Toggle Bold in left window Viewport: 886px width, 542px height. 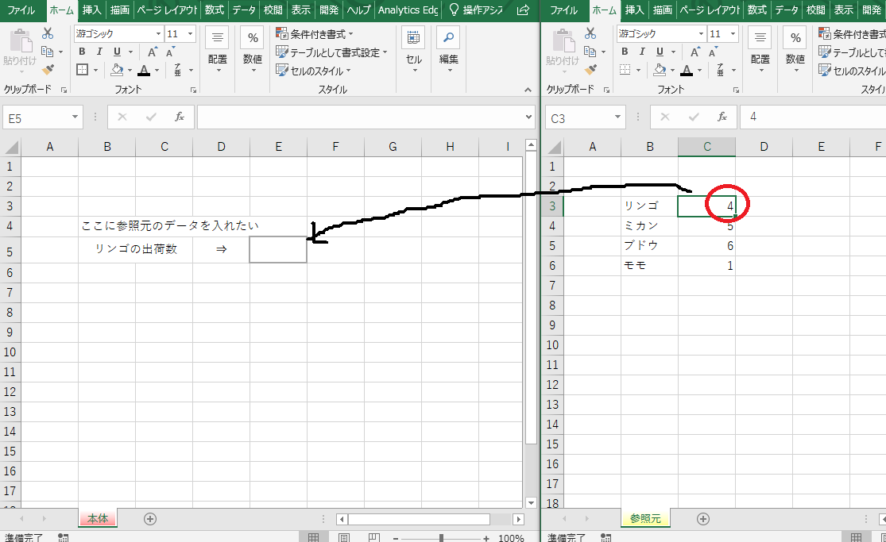pos(82,52)
